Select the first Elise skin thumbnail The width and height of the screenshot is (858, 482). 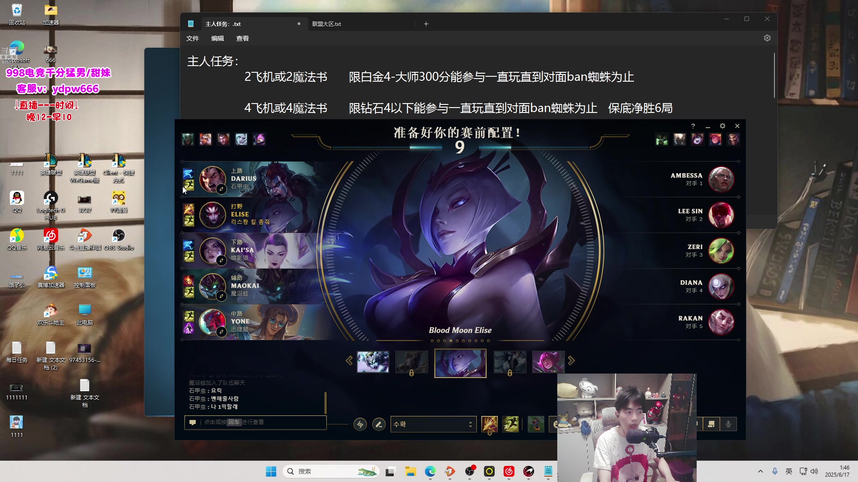point(373,361)
